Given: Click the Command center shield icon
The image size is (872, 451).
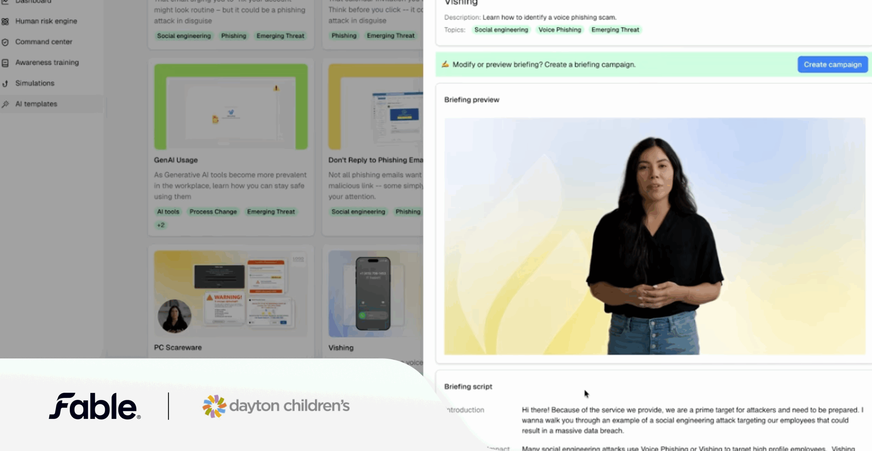Looking at the screenshot, I should coord(5,42).
